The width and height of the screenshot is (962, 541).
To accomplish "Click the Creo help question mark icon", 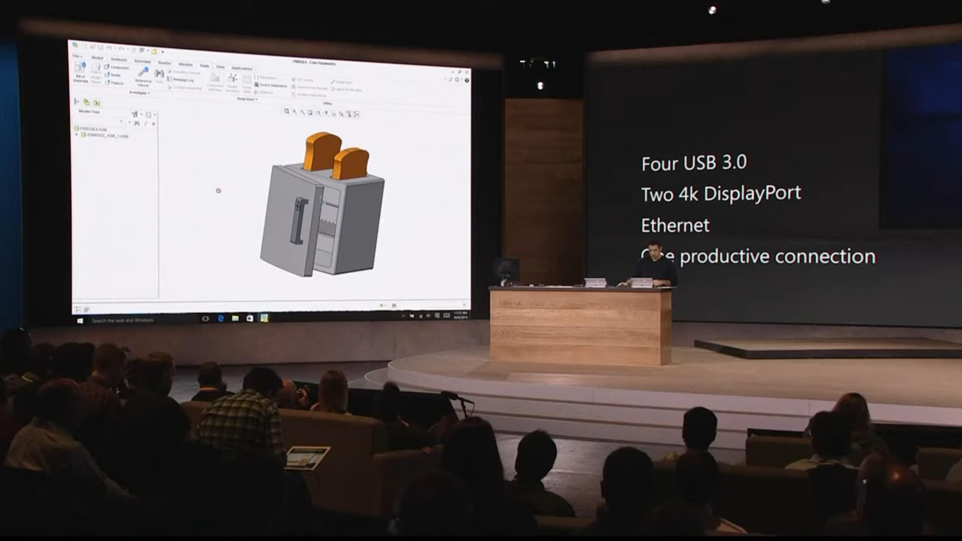I will pos(467,80).
